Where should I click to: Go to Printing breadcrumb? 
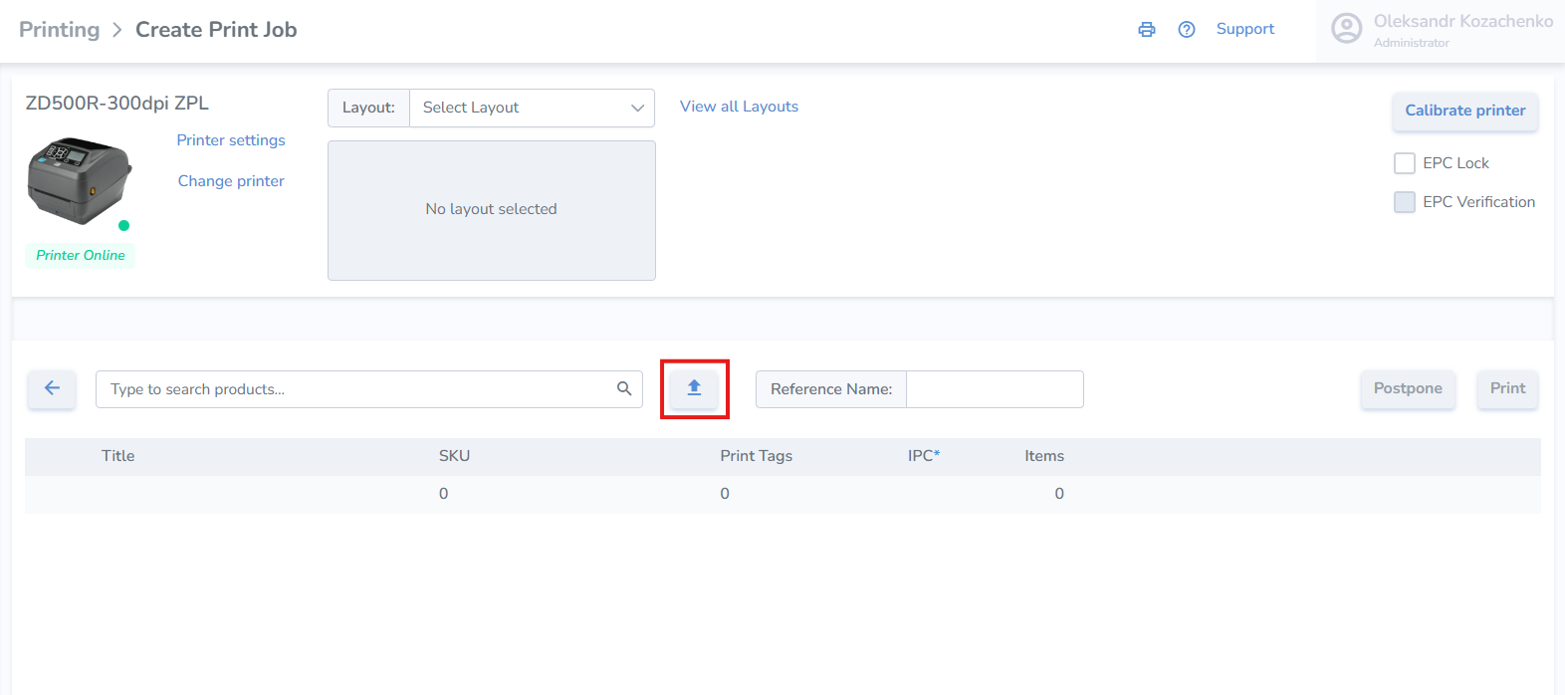(60, 30)
